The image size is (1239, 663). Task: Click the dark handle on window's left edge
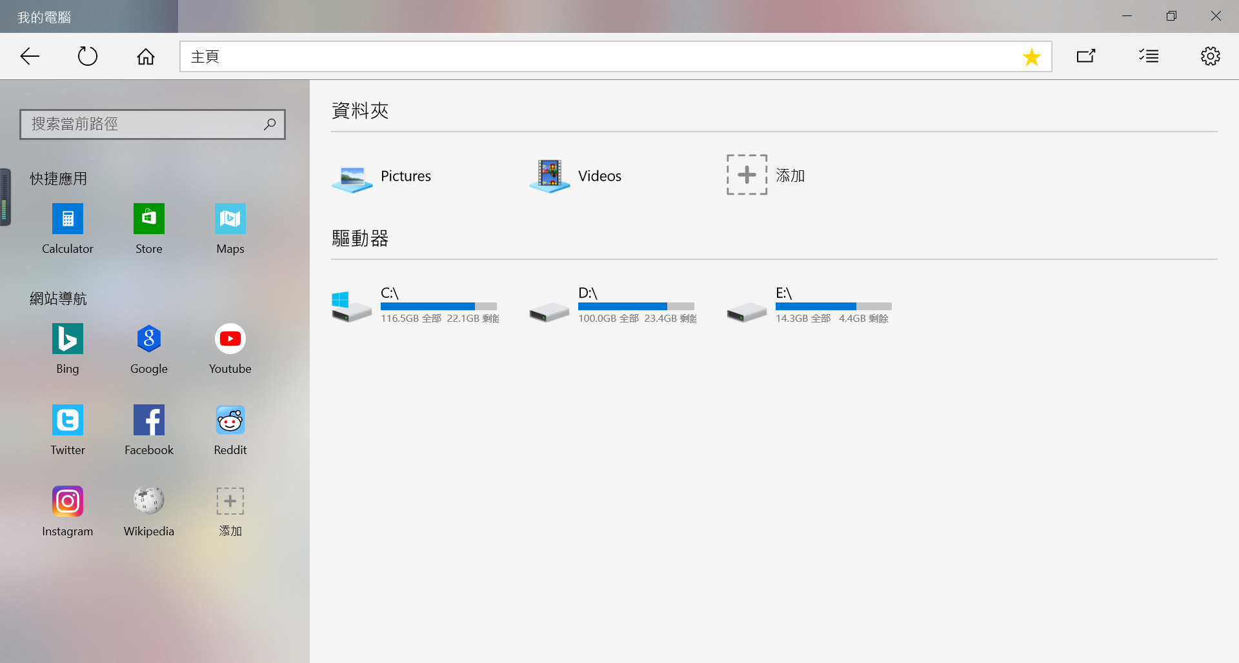click(5, 197)
